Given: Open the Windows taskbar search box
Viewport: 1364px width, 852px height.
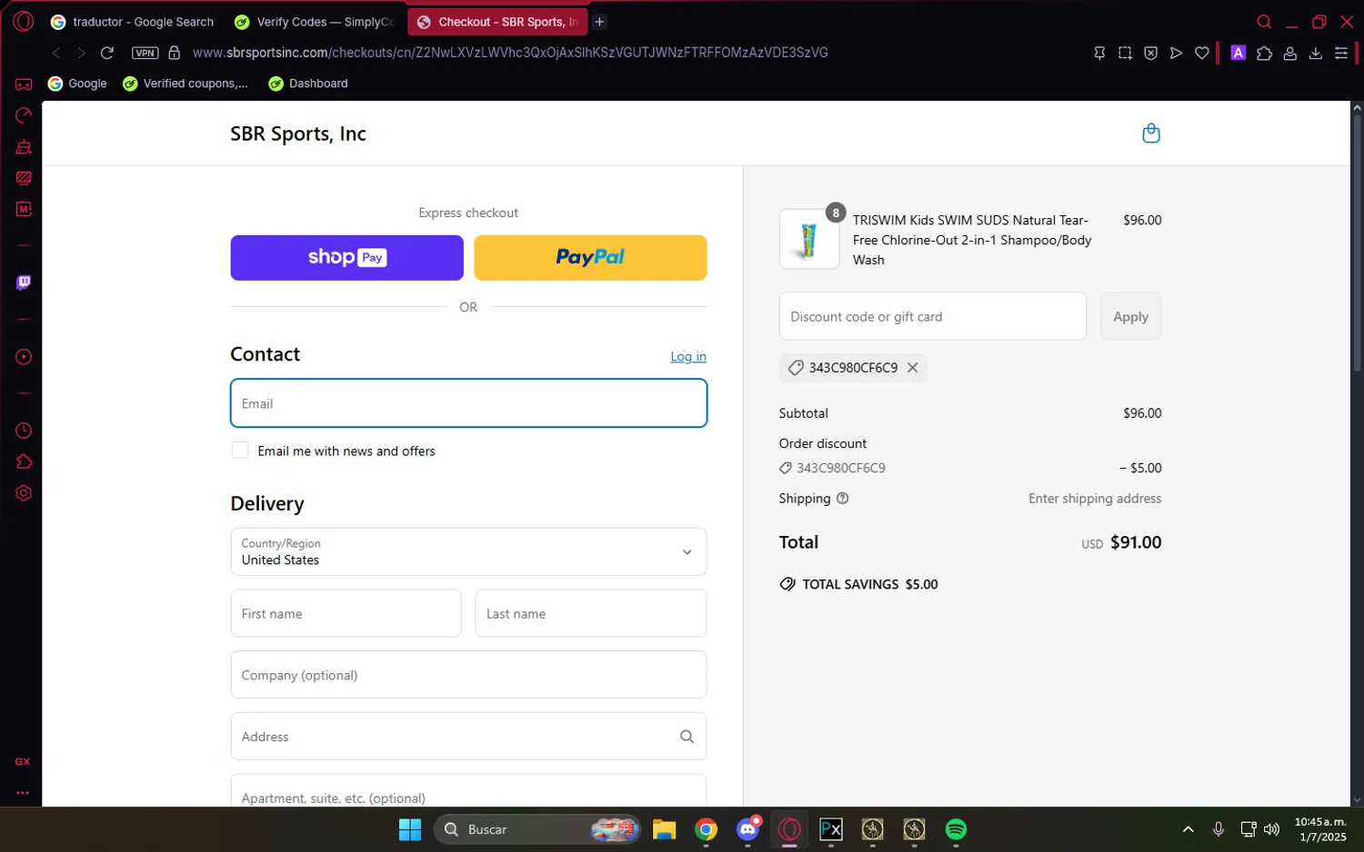Looking at the screenshot, I should coord(537,829).
